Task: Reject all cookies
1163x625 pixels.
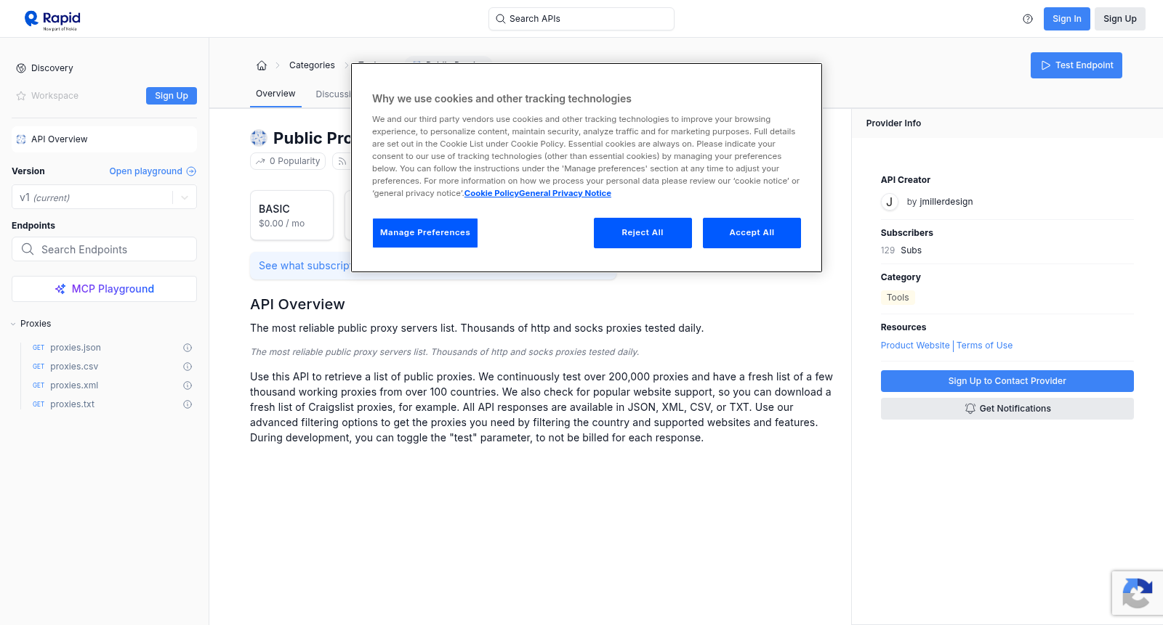Action: (x=643, y=233)
